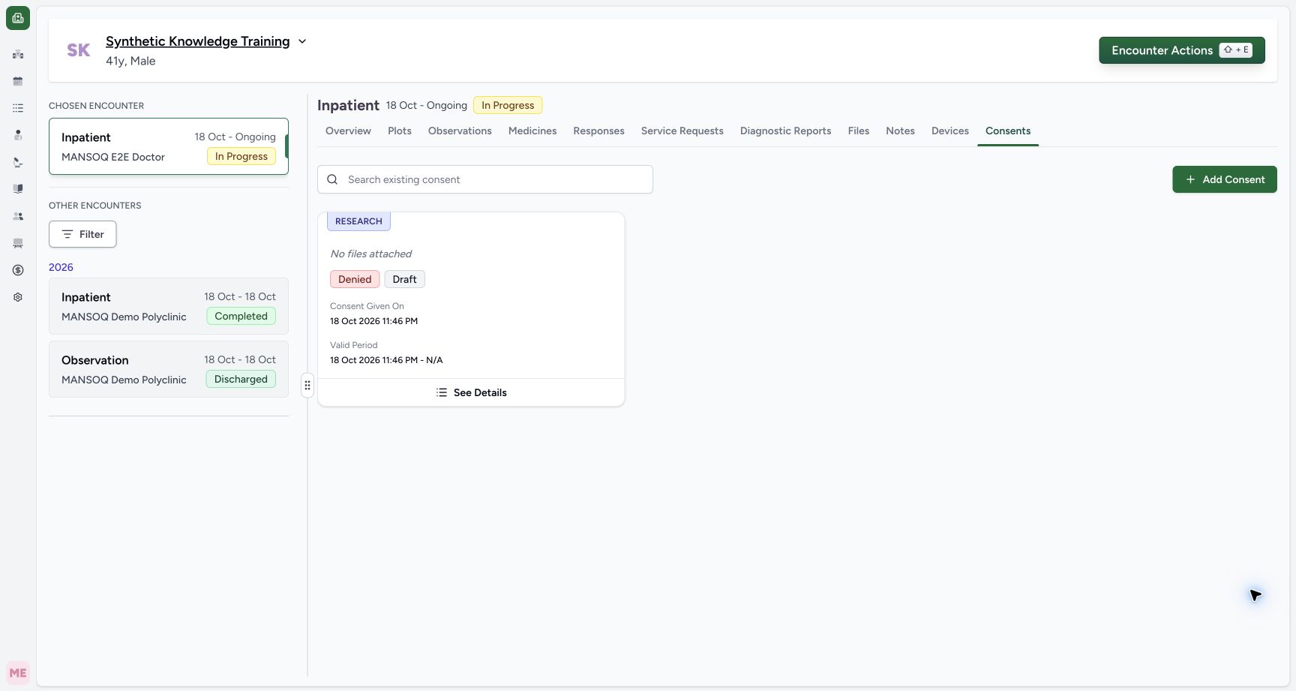Open the patient person sidebar icon

(x=18, y=135)
